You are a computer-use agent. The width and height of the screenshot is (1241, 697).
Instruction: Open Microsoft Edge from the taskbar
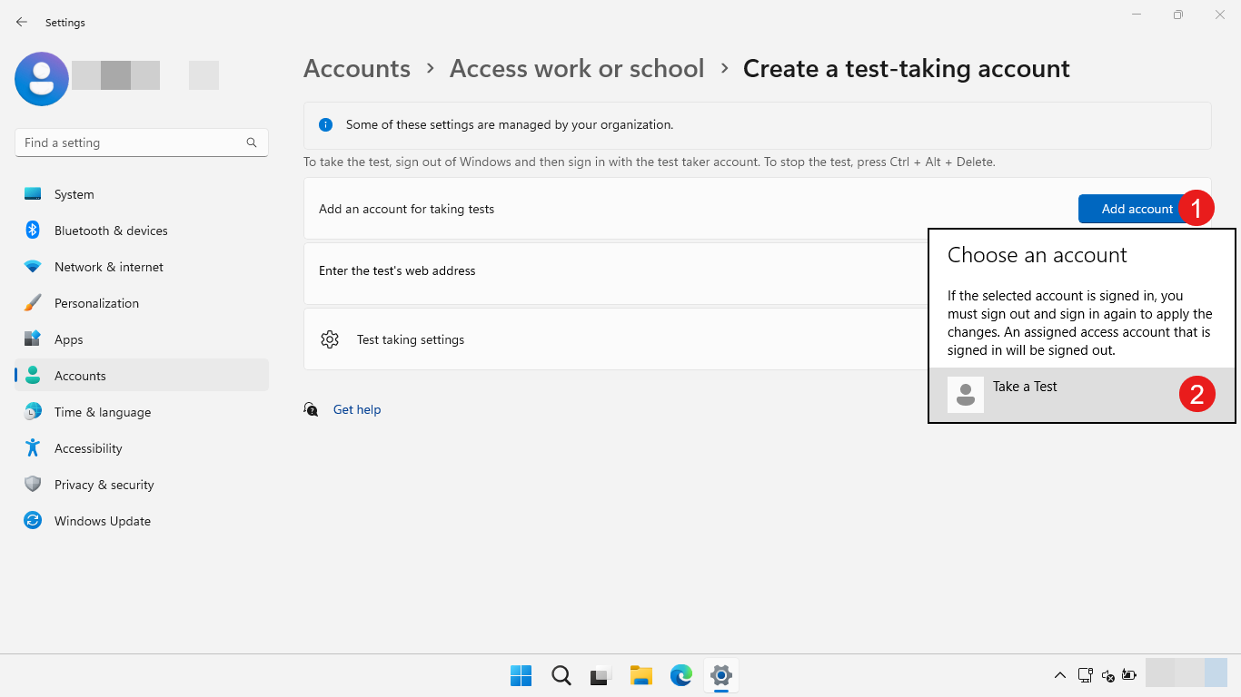[680, 675]
